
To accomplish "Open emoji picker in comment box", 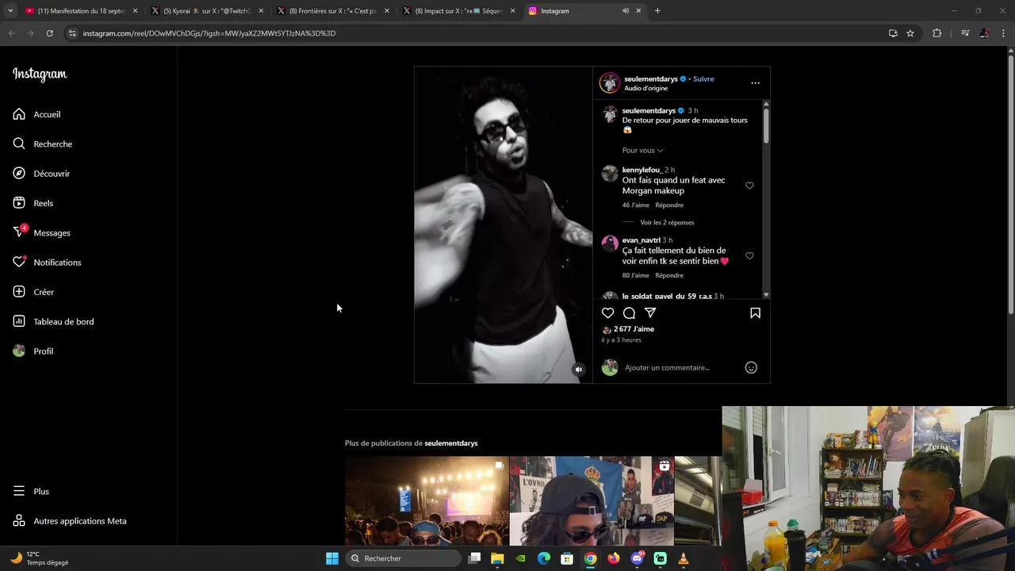I will pyautogui.click(x=751, y=367).
